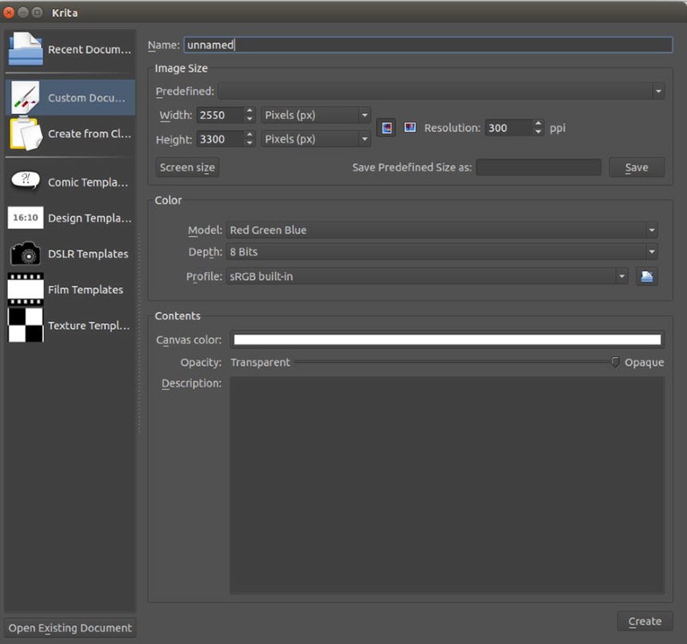Click the Create button
687x644 pixels.
644,621
